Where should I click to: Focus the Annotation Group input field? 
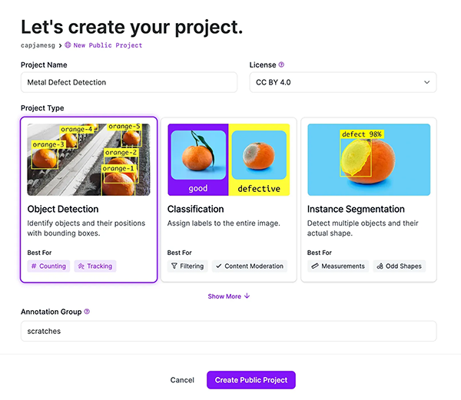pos(229,331)
